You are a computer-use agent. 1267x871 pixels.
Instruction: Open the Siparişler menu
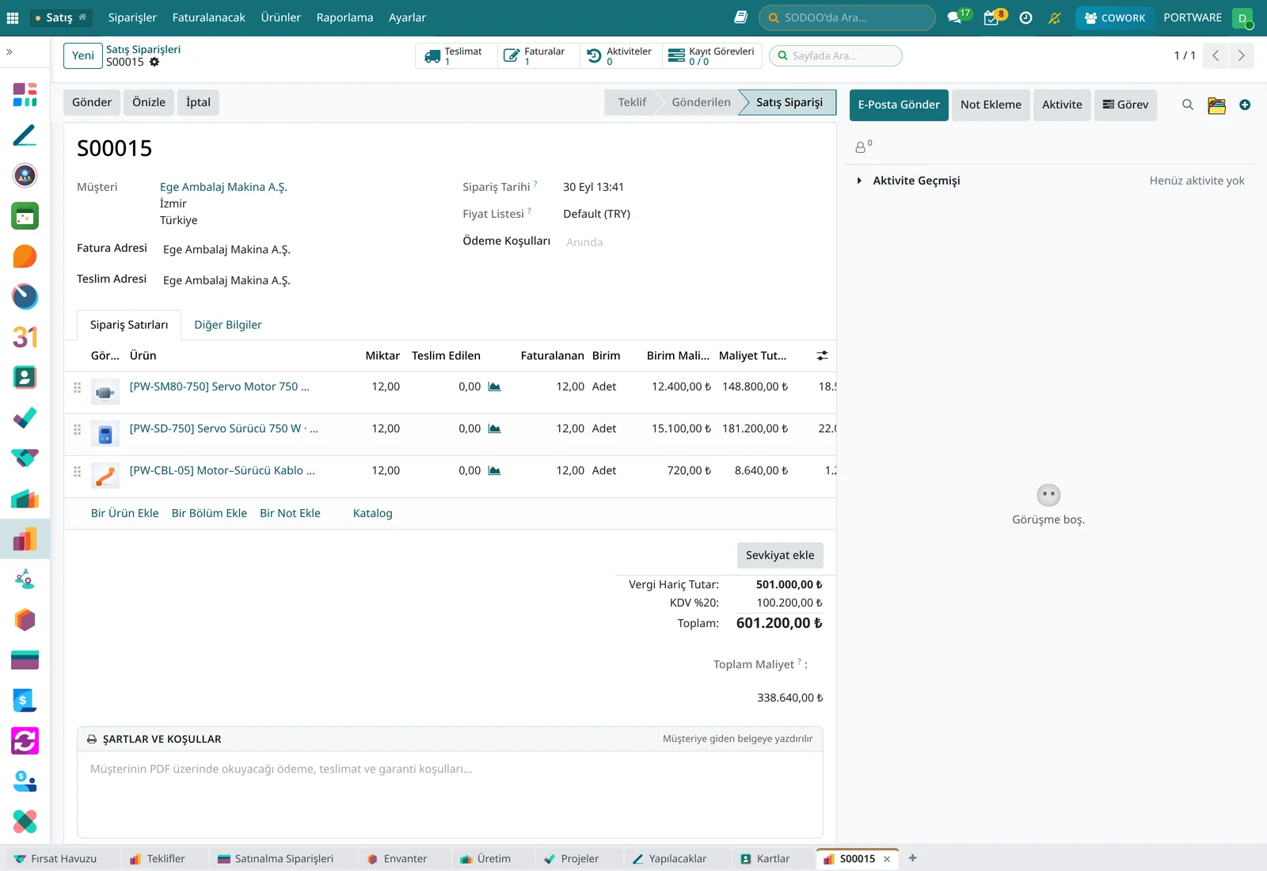click(x=132, y=17)
